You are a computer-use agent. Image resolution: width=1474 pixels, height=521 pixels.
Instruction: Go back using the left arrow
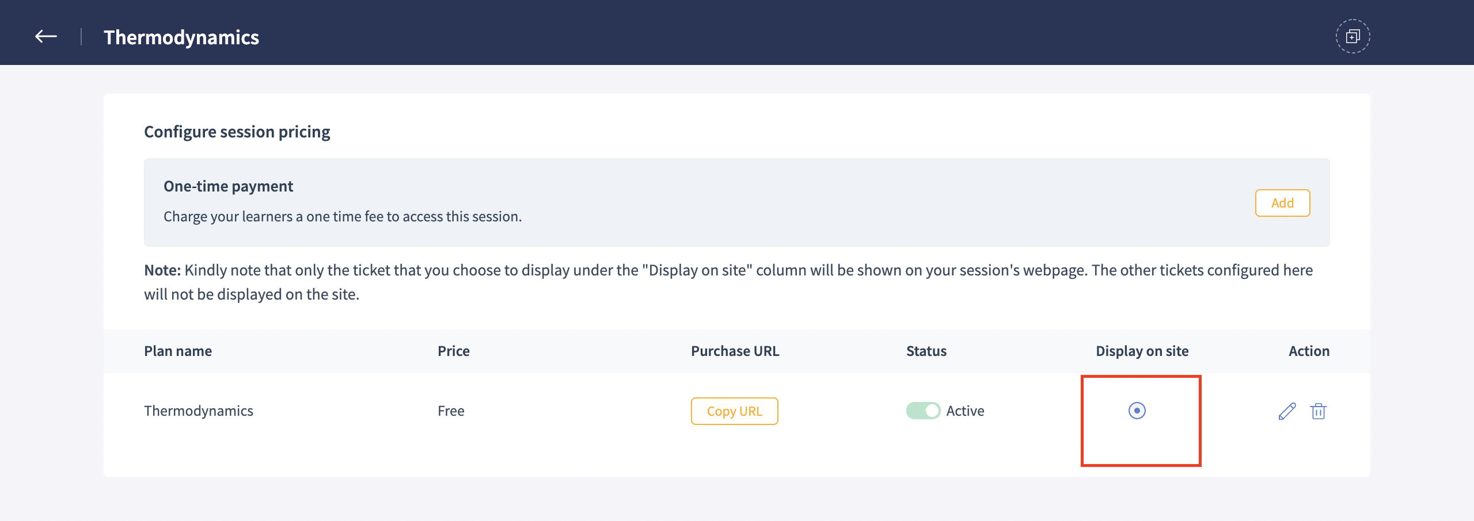point(46,37)
